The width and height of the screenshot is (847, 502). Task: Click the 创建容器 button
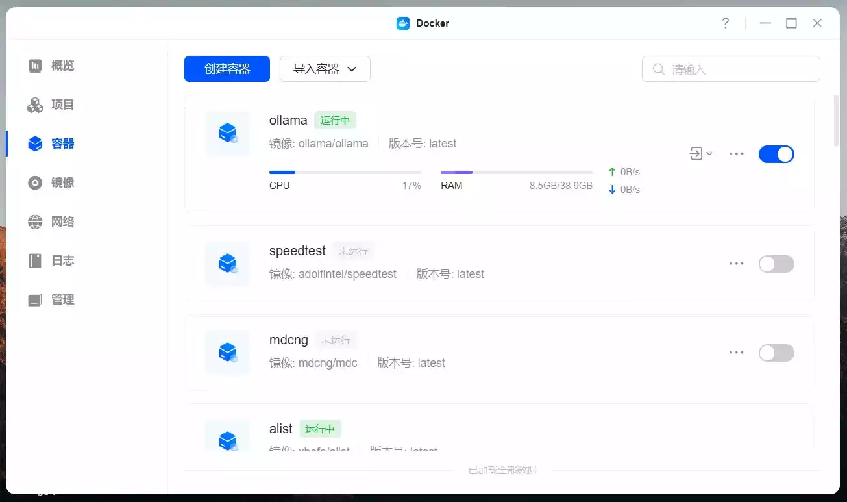pos(227,69)
